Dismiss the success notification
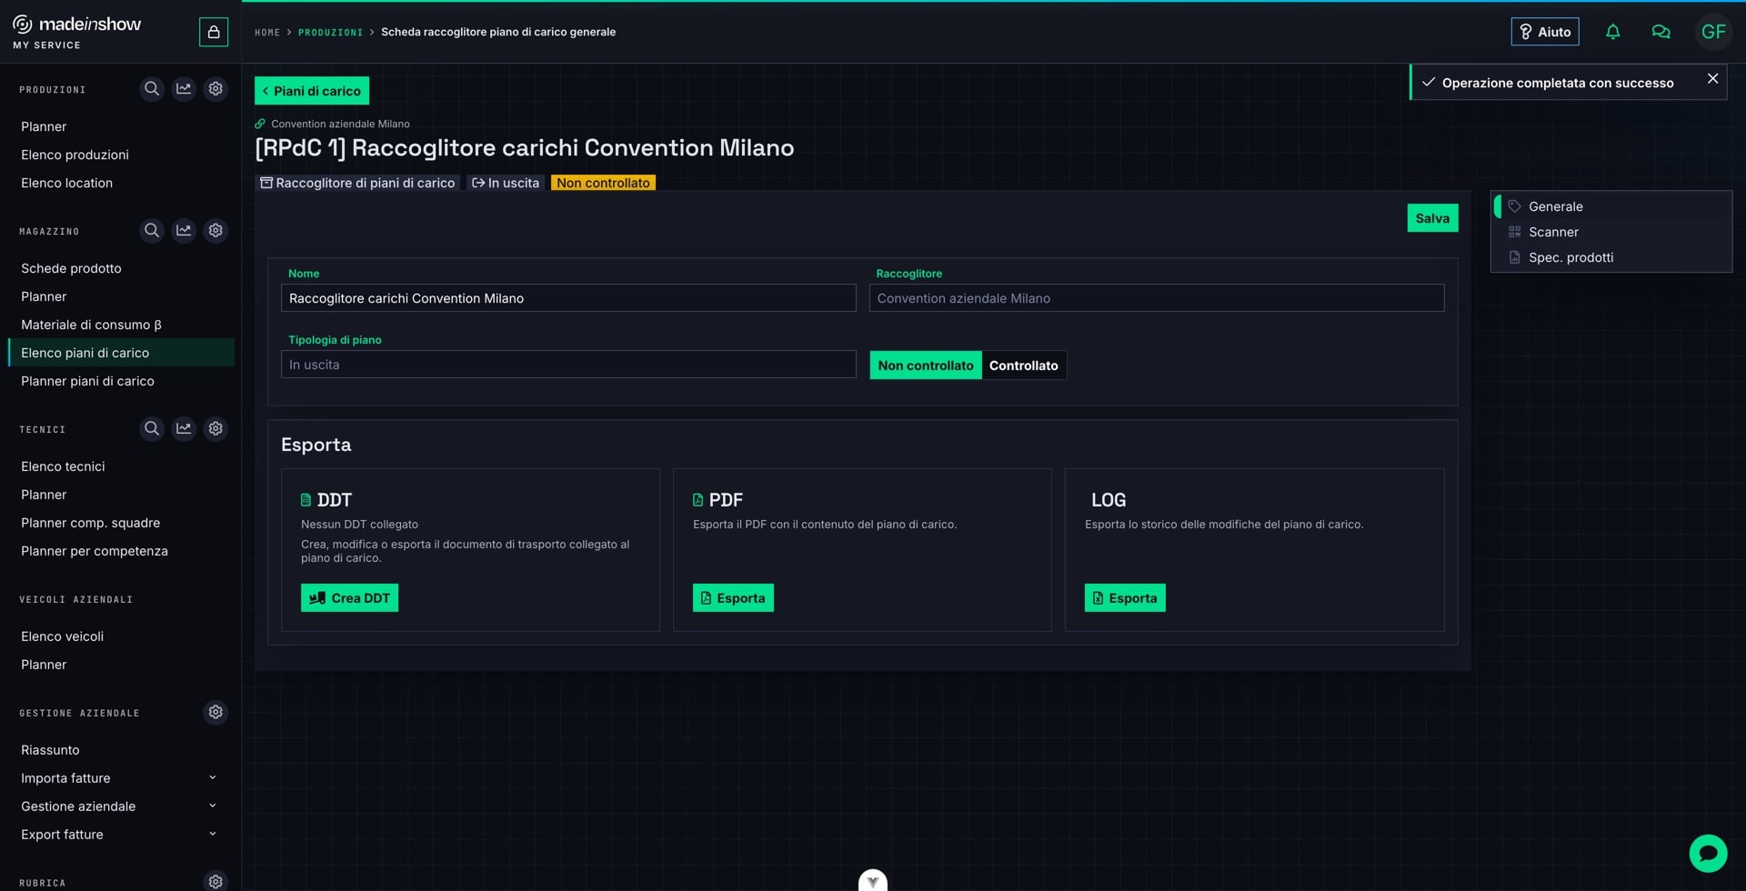Image resolution: width=1746 pixels, height=891 pixels. coord(1712,79)
